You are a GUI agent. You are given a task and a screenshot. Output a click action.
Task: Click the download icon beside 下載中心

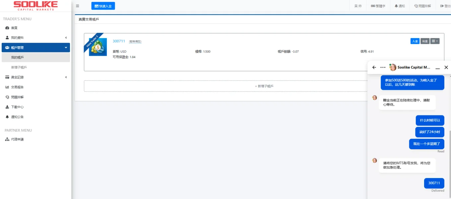pyautogui.click(x=7, y=107)
